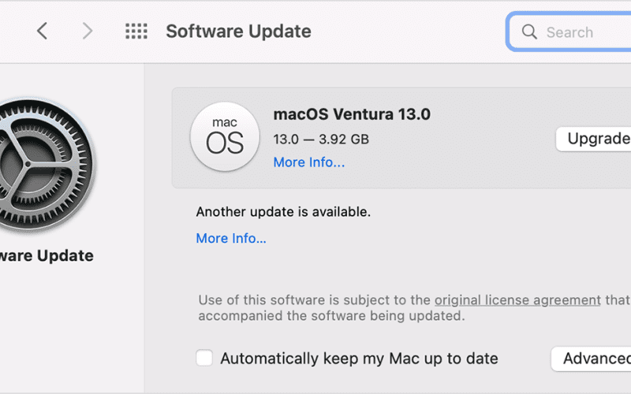Click the Automatically keep my Mac up to date label
Image resolution: width=631 pixels, height=394 pixels.
(x=359, y=359)
